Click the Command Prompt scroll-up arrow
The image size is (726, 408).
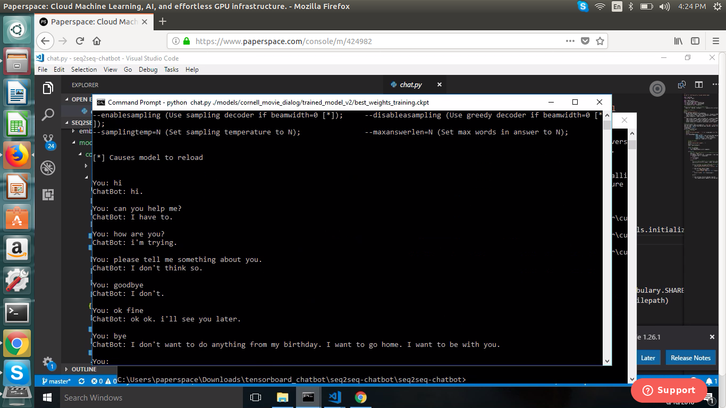tap(607, 115)
